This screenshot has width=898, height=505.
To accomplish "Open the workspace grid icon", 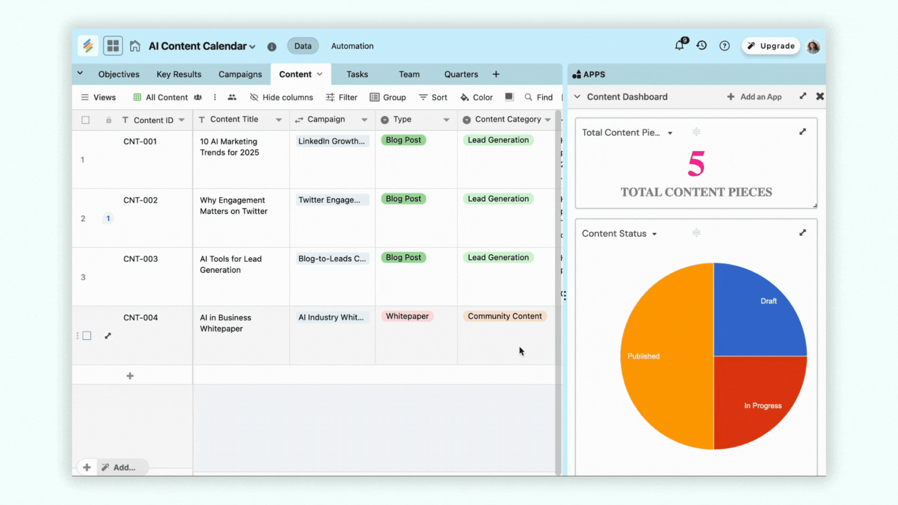I will 113,46.
